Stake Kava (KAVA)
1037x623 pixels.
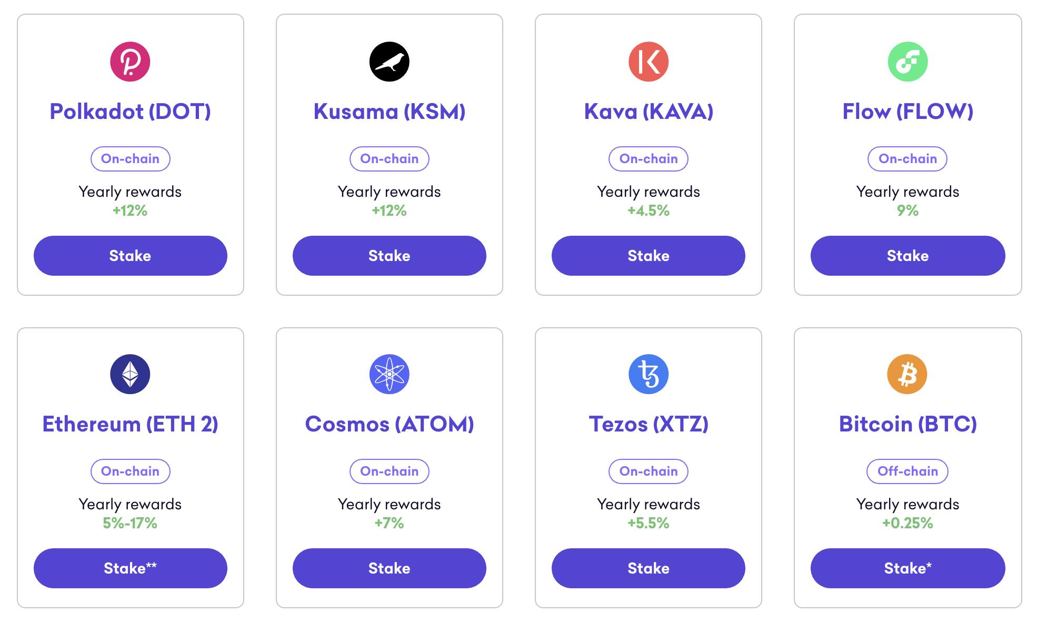[x=648, y=256]
